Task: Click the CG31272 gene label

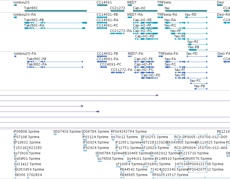Action: tap(118, 8)
